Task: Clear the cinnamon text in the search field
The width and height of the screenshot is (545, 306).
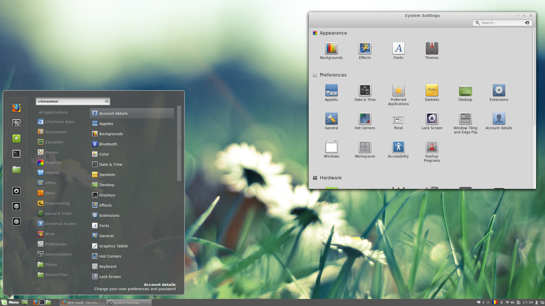Action: [x=107, y=101]
